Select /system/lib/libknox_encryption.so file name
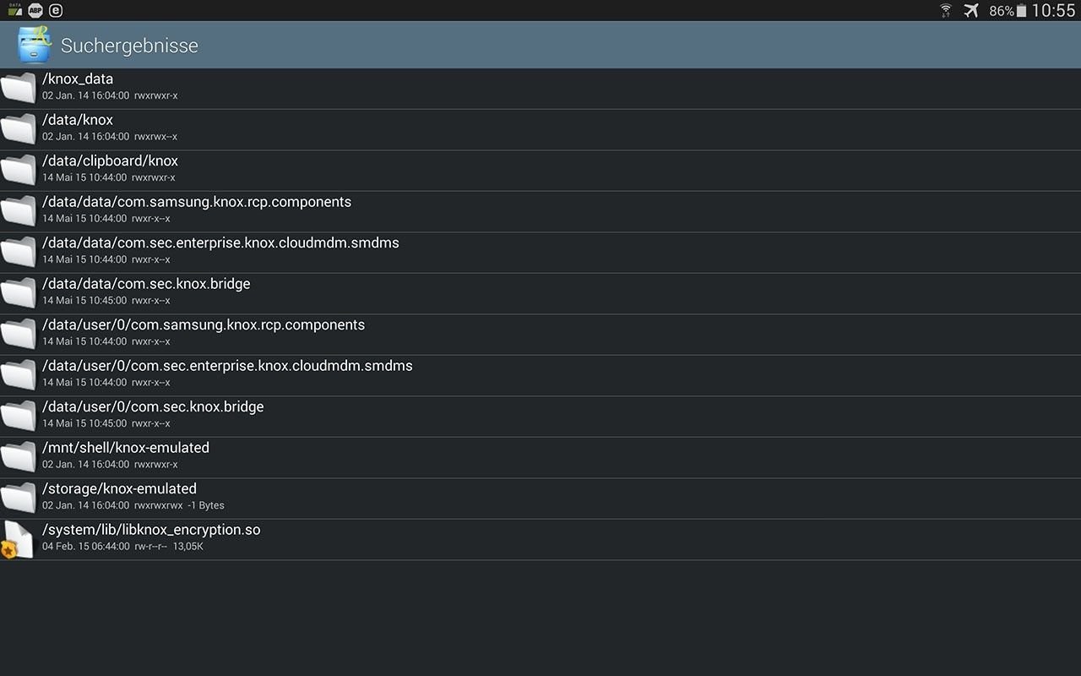Screen dimensions: 1081x676 tap(151, 530)
